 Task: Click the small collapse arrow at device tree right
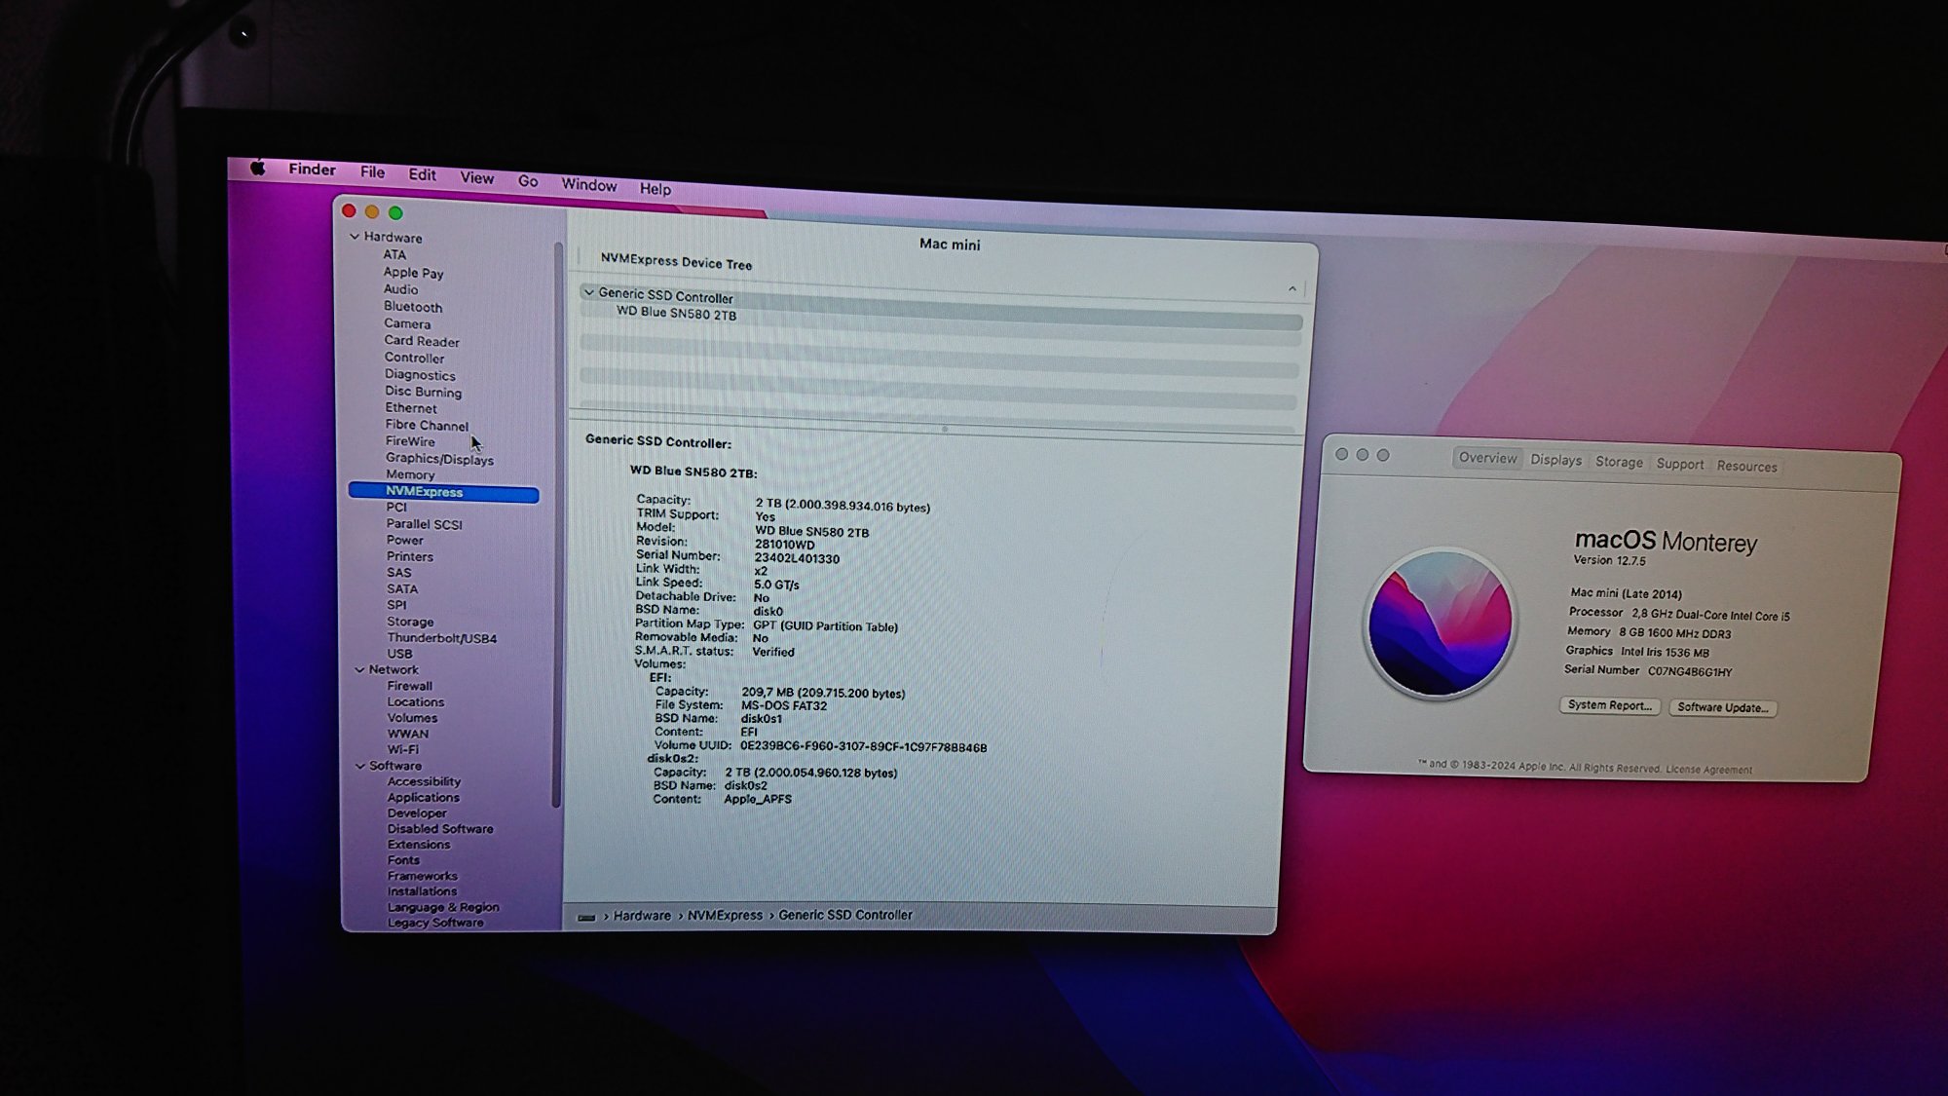(1292, 288)
